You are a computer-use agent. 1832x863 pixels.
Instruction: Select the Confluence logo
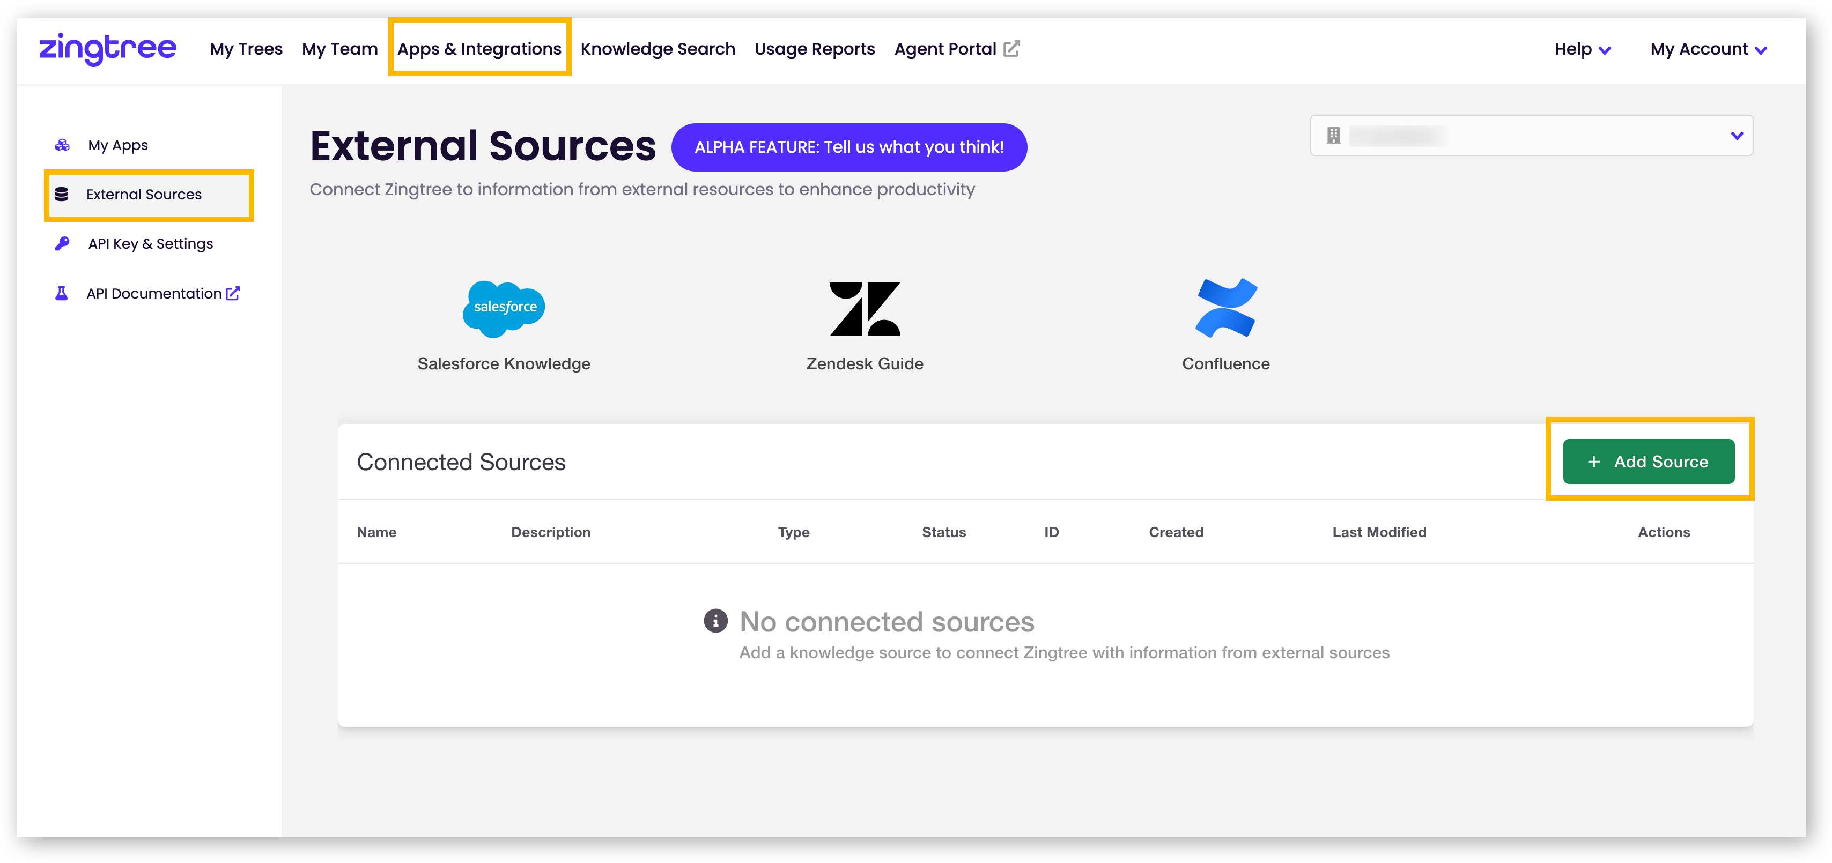pos(1226,308)
